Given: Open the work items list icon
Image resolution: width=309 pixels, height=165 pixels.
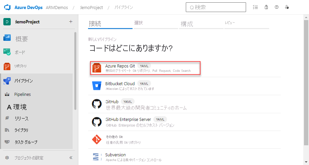Looking at the screenshot, I should [x=255, y=7].
